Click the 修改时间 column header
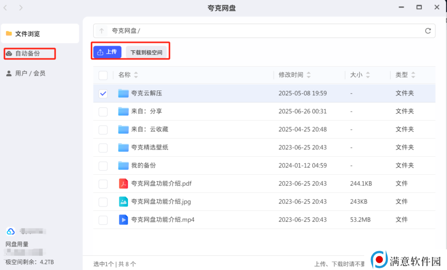Image resolution: width=447 pixels, height=270 pixels. pos(291,75)
